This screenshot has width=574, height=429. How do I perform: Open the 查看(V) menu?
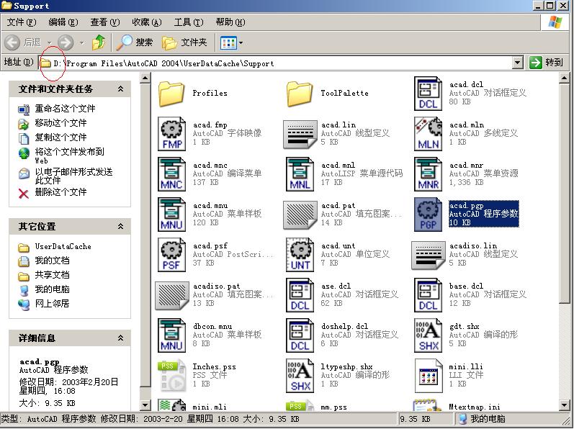[105, 22]
